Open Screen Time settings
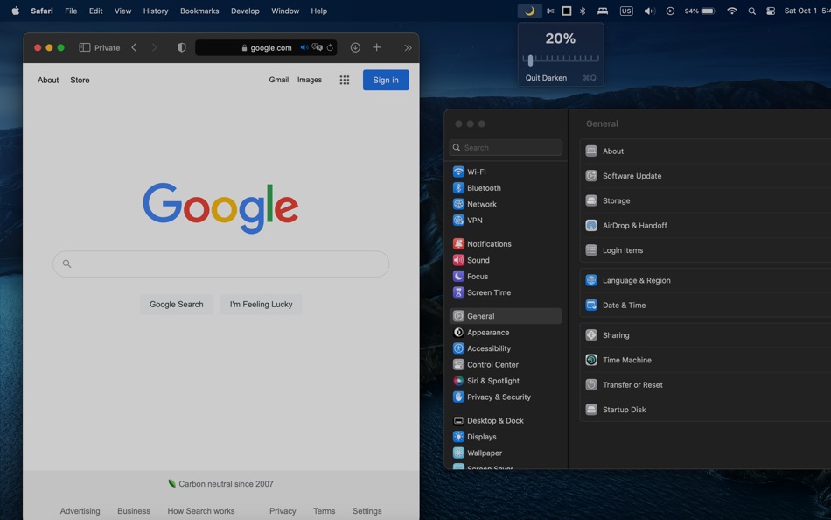The image size is (831, 520). pos(505,292)
